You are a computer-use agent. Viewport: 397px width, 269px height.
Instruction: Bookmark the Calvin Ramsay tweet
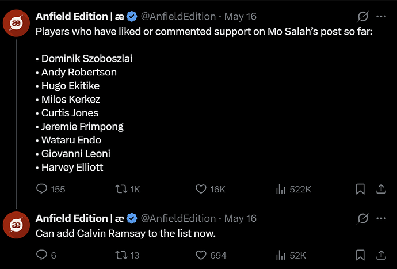click(360, 255)
